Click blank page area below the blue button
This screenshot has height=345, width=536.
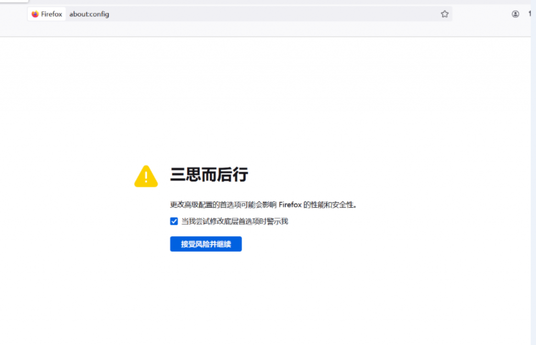[x=262, y=298]
